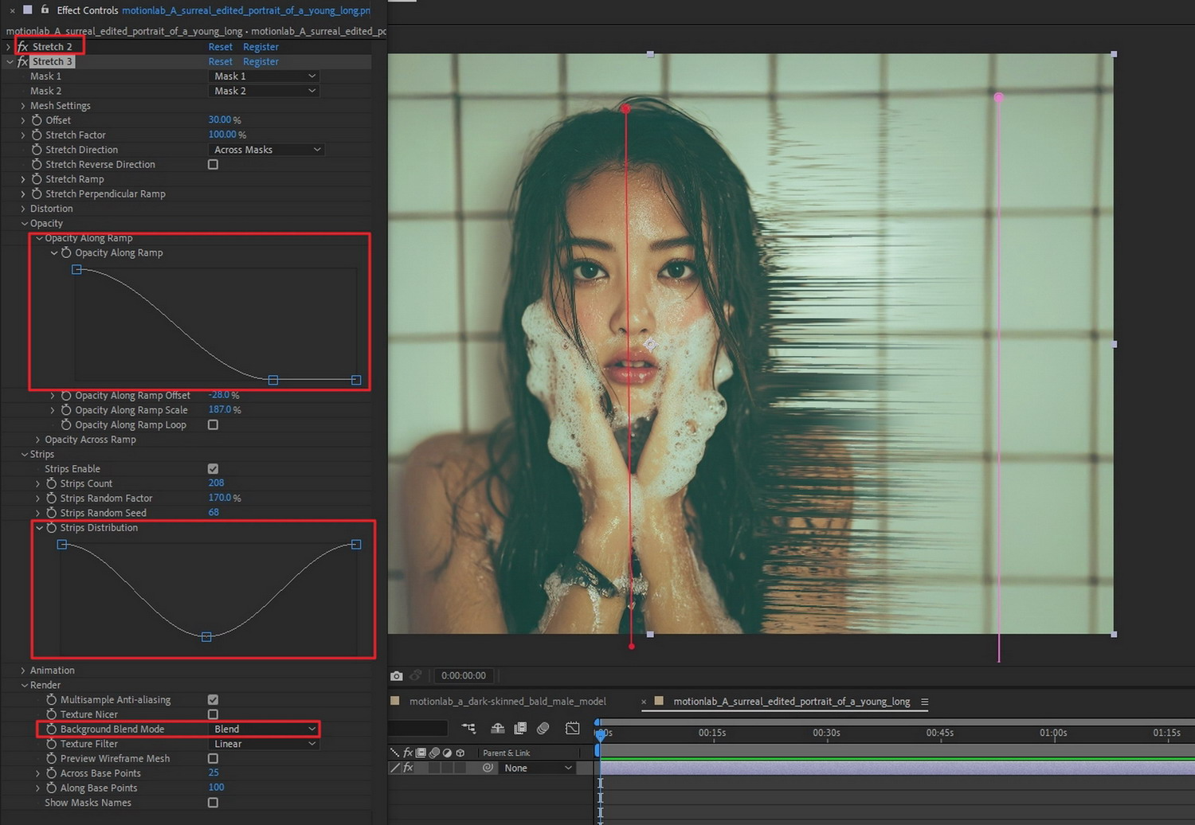The height and width of the screenshot is (825, 1195).
Task: Click the parent pick whip spiral icon
Action: click(488, 768)
